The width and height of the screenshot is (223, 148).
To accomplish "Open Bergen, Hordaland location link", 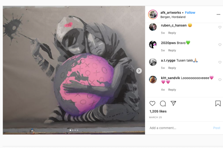I will (173, 17).
